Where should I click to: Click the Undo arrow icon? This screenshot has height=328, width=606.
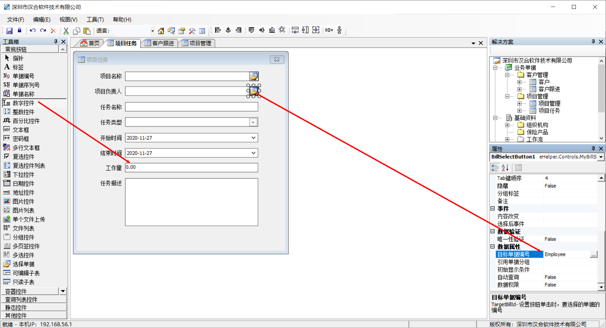coord(32,30)
